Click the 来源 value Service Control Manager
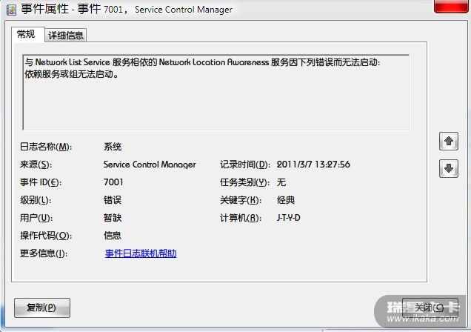 pos(150,165)
